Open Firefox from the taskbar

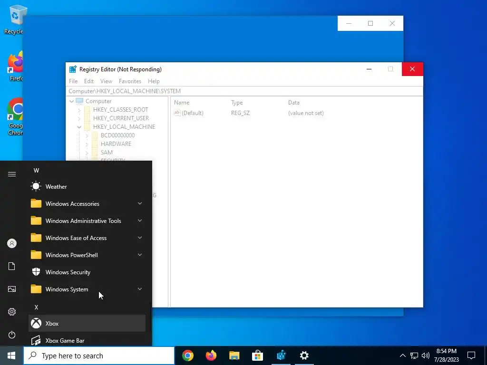tap(211, 355)
